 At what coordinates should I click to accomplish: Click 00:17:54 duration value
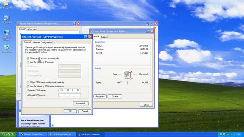pyautogui.click(x=144, y=49)
